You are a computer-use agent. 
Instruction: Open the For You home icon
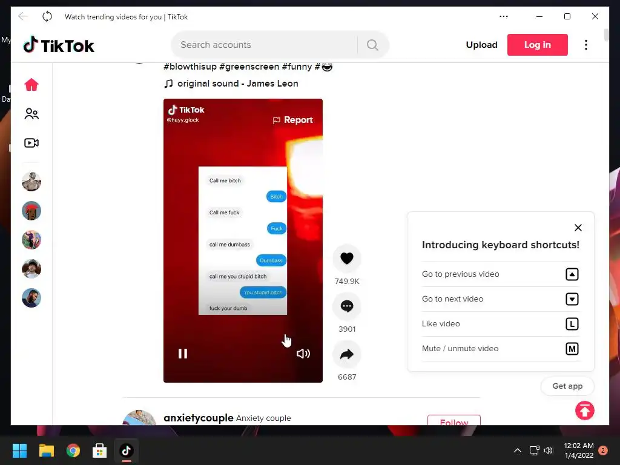click(31, 85)
